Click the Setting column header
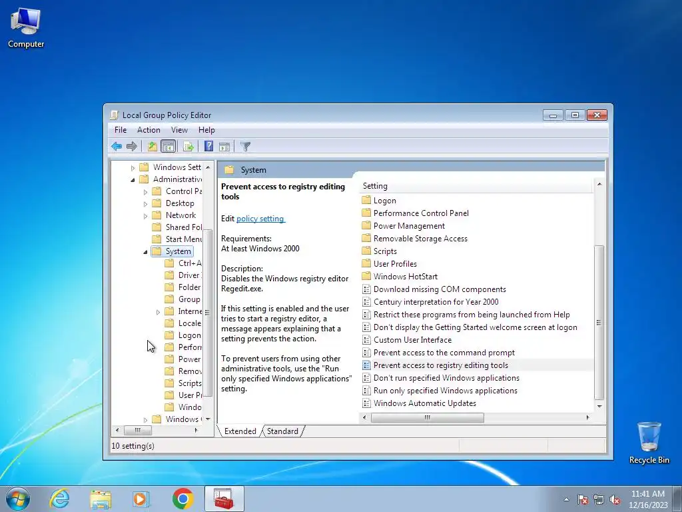Screen dimensions: 682x512 point(476,186)
